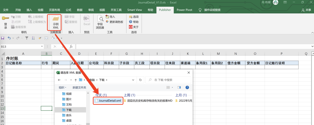
Task: Collapse the ribbon with the chevron
Action: [312, 32]
